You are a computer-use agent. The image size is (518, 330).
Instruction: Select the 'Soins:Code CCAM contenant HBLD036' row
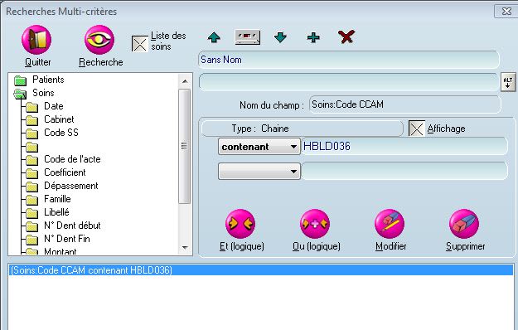[260, 270]
